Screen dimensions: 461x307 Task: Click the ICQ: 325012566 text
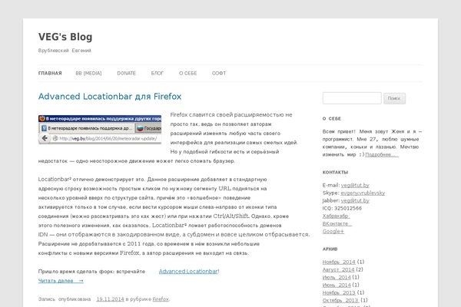(342, 208)
